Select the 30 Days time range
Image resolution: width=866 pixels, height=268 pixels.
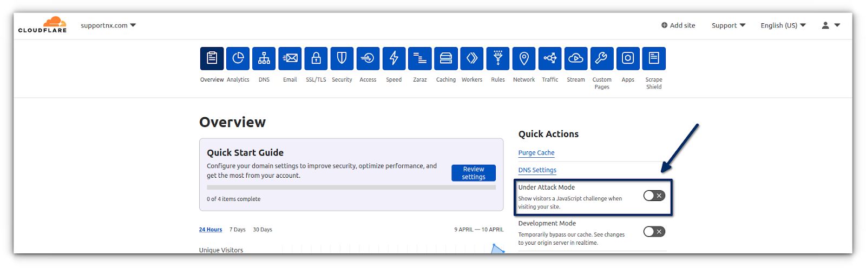tap(263, 230)
